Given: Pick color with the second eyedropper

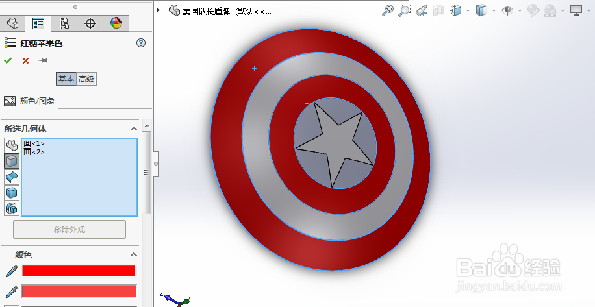Looking at the screenshot, I should pyautogui.click(x=12, y=291).
